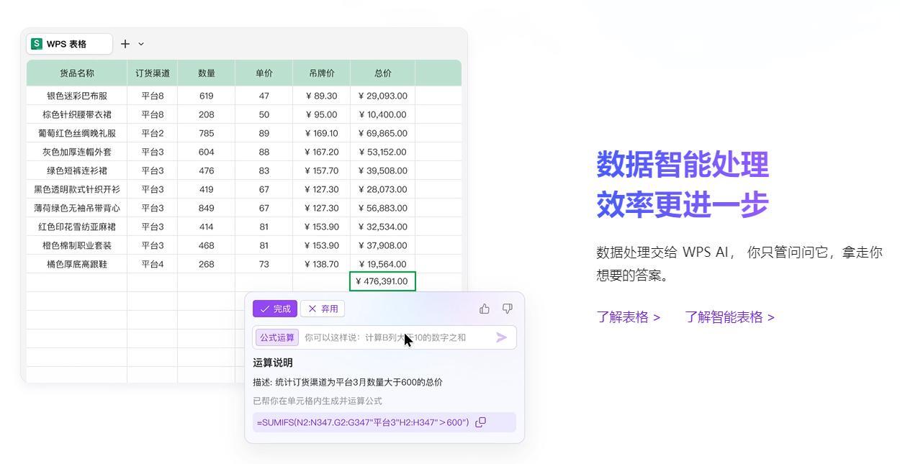Select the highlighted ¥ 476,391.00 total cell

pyautogui.click(x=383, y=281)
